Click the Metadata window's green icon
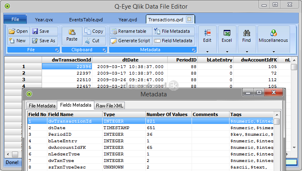 [29, 94]
